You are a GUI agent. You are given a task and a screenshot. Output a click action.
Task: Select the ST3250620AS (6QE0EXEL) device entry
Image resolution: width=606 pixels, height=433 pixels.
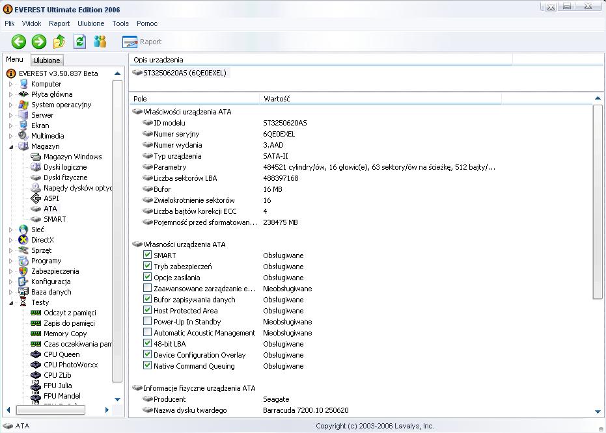[x=180, y=73]
